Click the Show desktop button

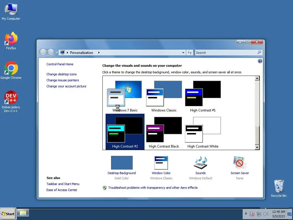pos(290,214)
